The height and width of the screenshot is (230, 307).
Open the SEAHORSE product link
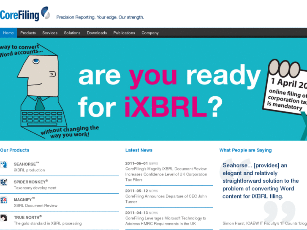click(x=26, y=164)
